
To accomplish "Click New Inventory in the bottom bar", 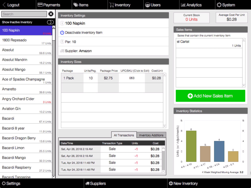I will 183,183.
